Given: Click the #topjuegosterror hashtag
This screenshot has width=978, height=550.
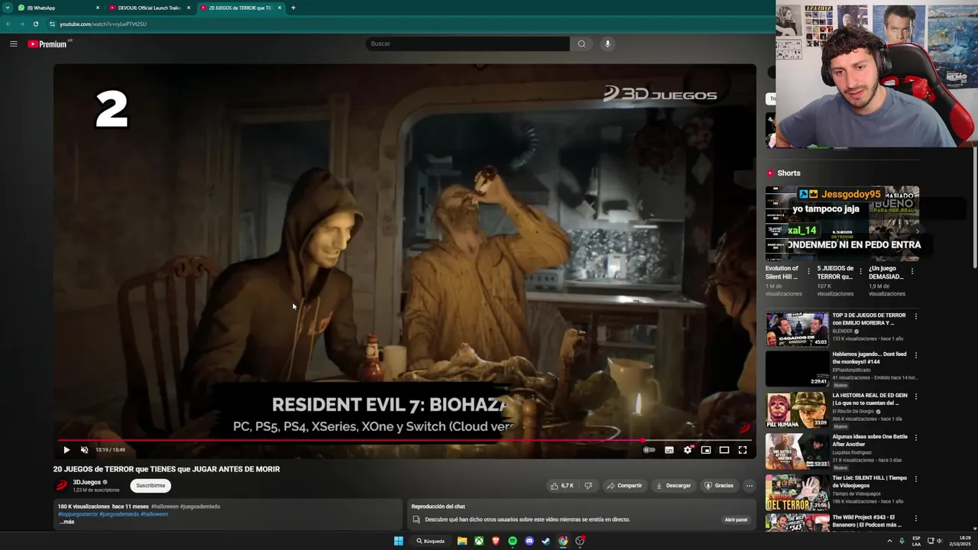Looking at the screenshot, I should [x=78, y=514].
